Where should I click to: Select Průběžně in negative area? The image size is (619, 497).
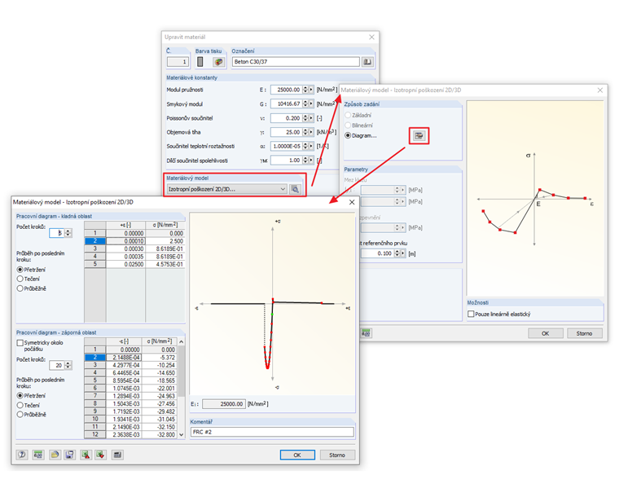click(x=20, y=415)
